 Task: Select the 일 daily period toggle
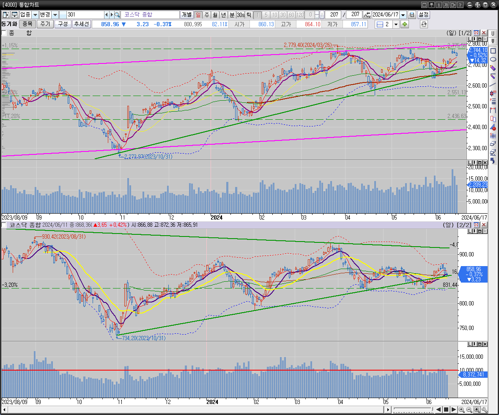(198, 15)
